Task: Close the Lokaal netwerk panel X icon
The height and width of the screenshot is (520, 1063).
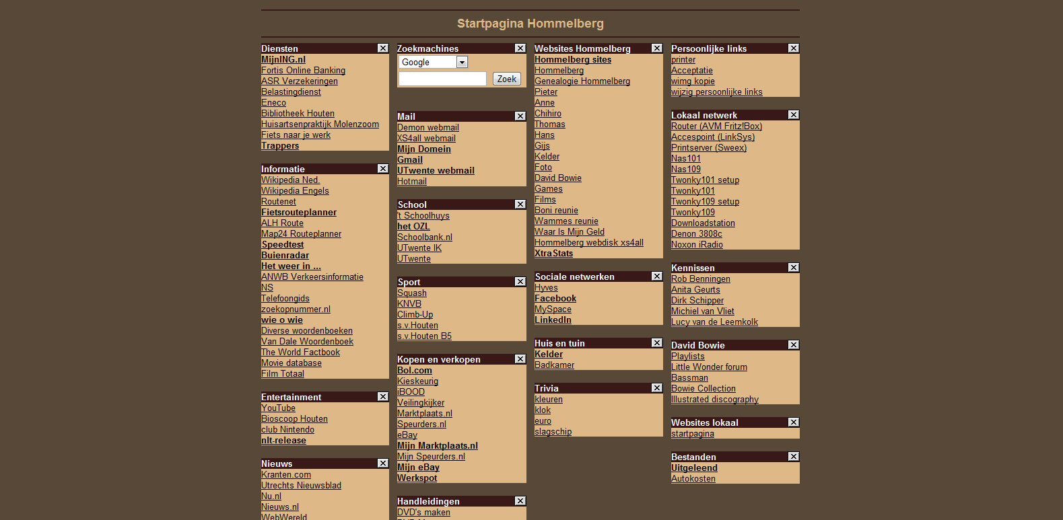Action: [793, 115]
